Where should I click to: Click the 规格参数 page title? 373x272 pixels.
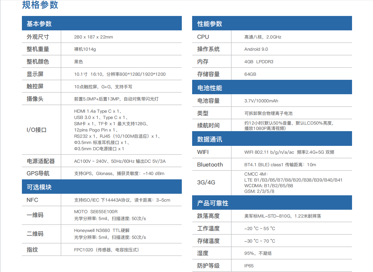coord(40,5)
